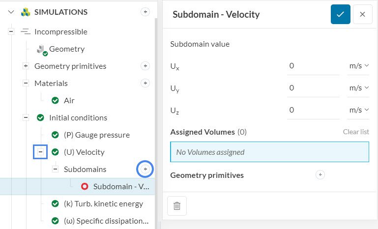Viewport: 378px width, 229px height.
Task: Click the Clear list link
Action: [x=356, y=132]
